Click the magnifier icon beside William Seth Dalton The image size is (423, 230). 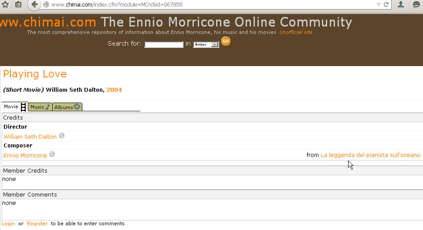(x=61, y=136)
